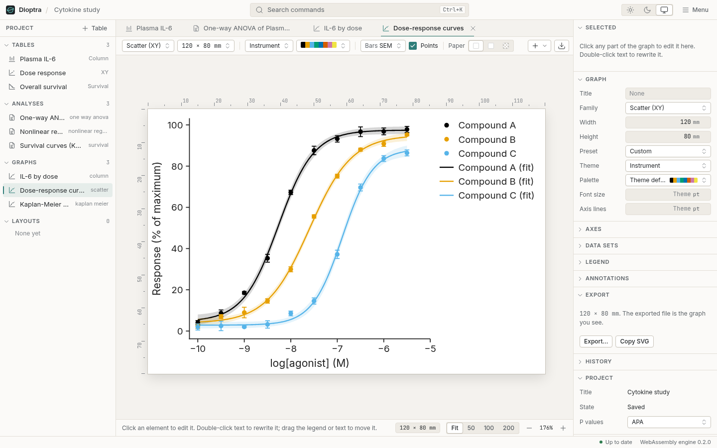Switch to the One-way ANOVA tab

pos(241,28)
